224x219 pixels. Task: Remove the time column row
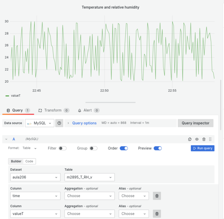click(x=157, y=196)
